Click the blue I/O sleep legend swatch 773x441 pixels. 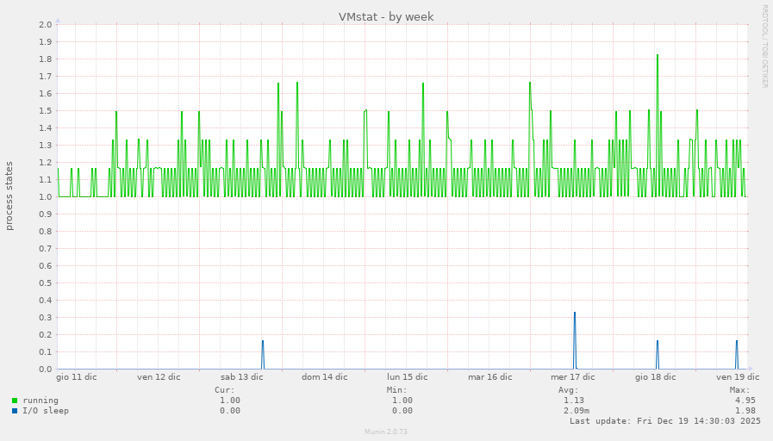click(15, 411)
